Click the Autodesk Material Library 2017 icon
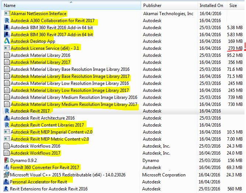Viewport: 246px width, 193px height. pos(7,62)
